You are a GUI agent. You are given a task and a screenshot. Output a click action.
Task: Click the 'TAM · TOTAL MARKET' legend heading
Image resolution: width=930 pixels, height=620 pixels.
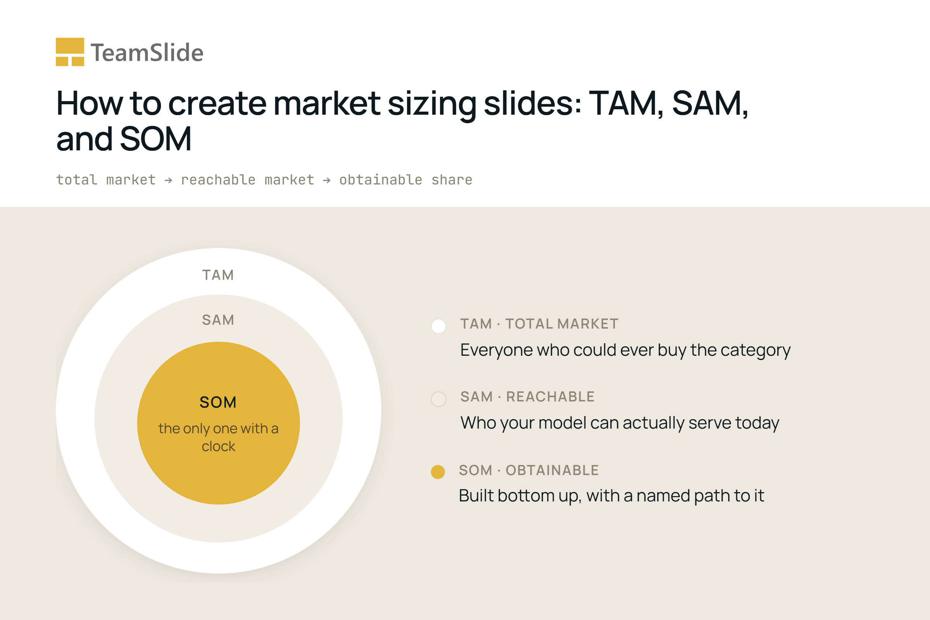(x=539, y=324)
